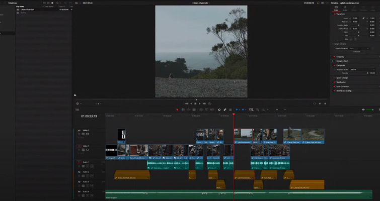The image size is (380, 201).
Task: Expand the Lens Correction section
Action: tap(343, 86)
